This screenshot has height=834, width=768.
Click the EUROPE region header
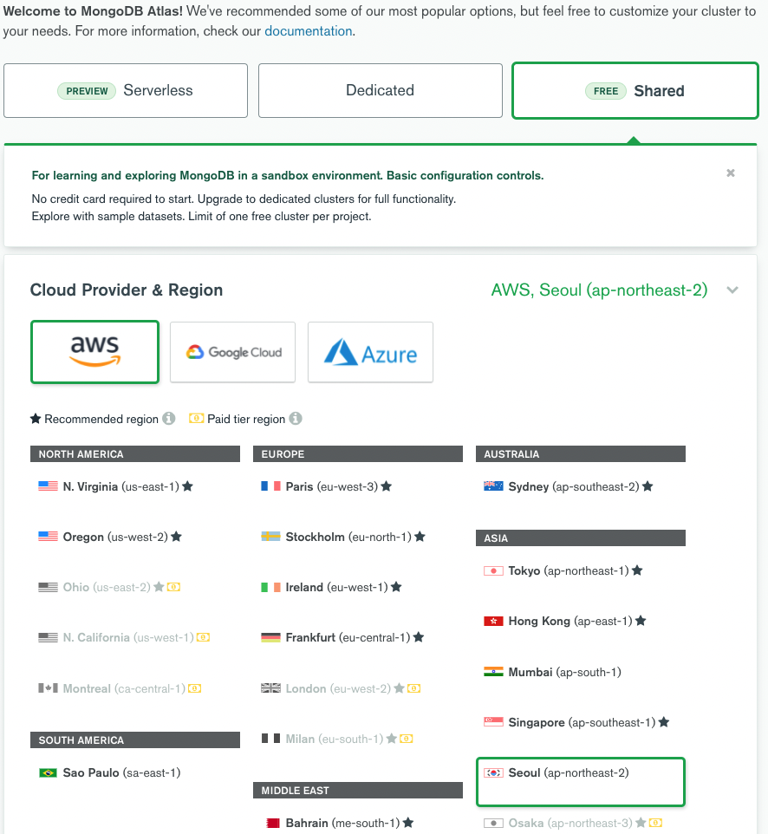click(358, 453)
